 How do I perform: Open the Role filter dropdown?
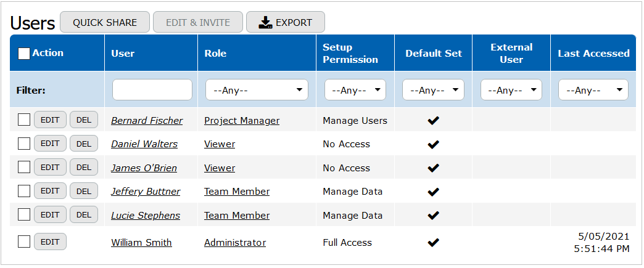coord(257,90)
